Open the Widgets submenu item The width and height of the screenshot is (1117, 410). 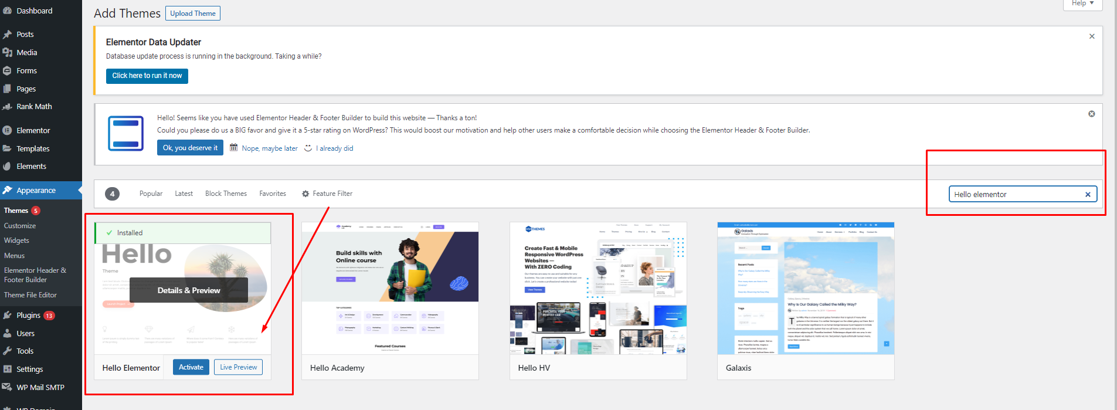click(x=16, y=240)
